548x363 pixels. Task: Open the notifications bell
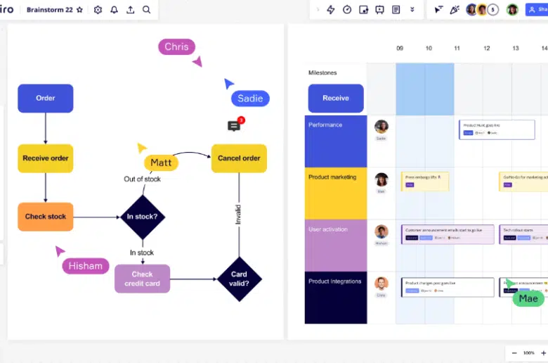pyautogui.click(x=114, y=10)
